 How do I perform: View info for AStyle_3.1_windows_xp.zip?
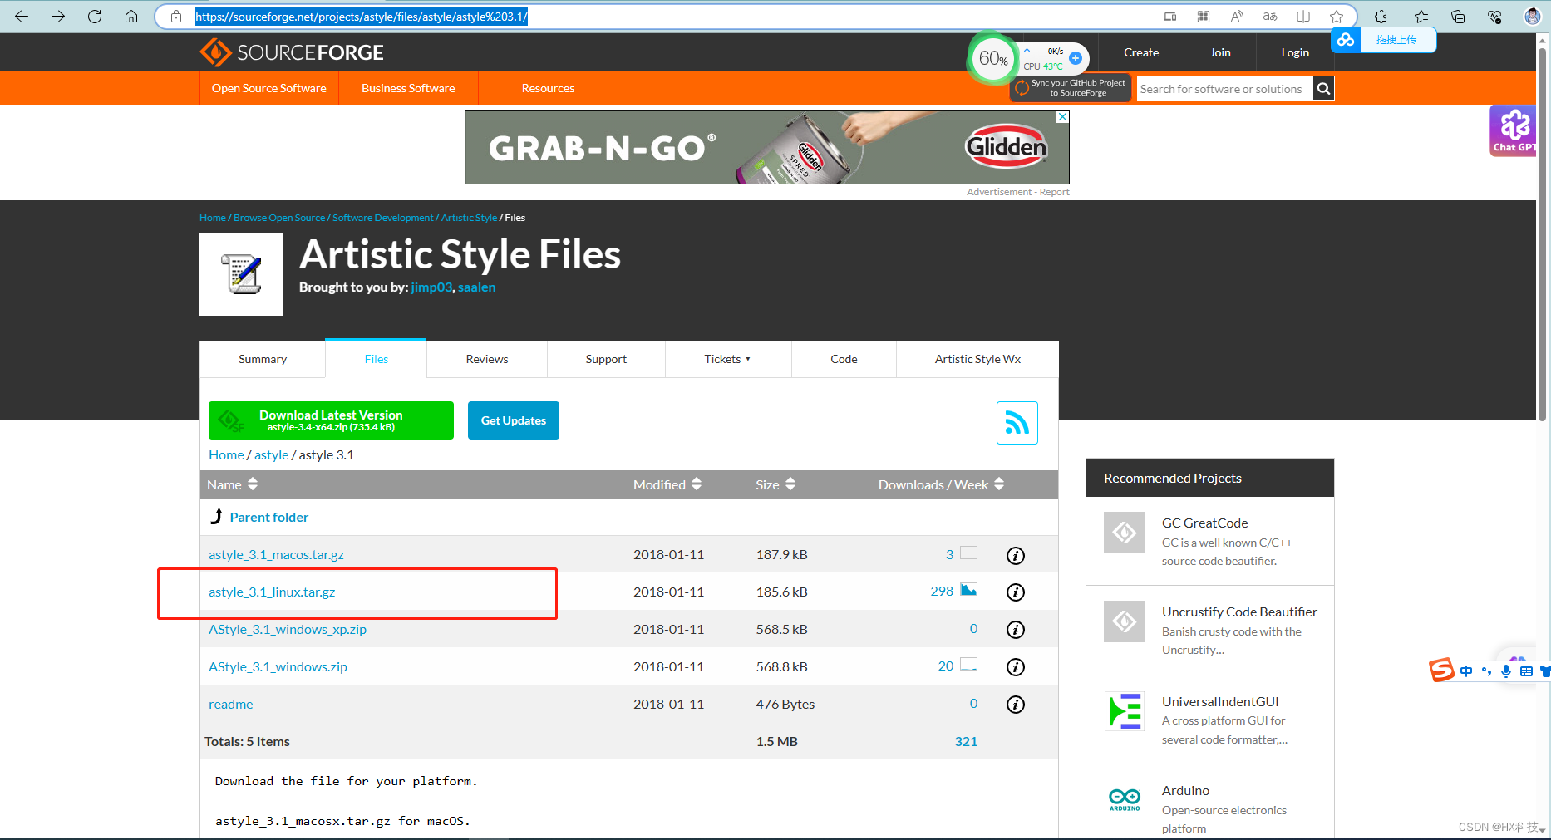coord(1016,630)
